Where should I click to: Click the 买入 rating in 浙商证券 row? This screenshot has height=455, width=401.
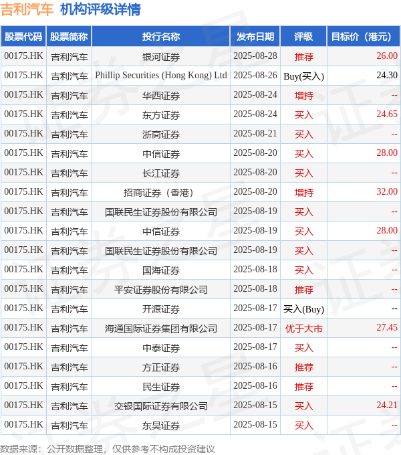[x=303, y=134]
